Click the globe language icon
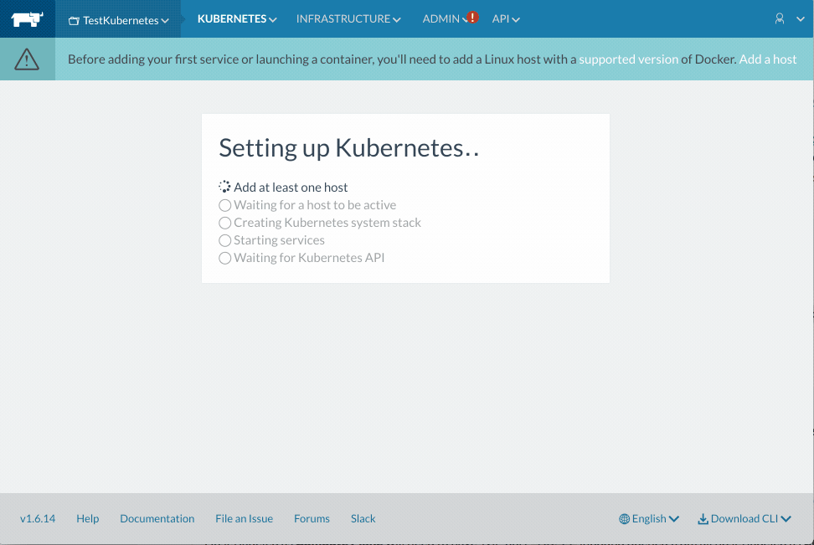The width and height of the screenshot is (814, 545). coord(624,519)
